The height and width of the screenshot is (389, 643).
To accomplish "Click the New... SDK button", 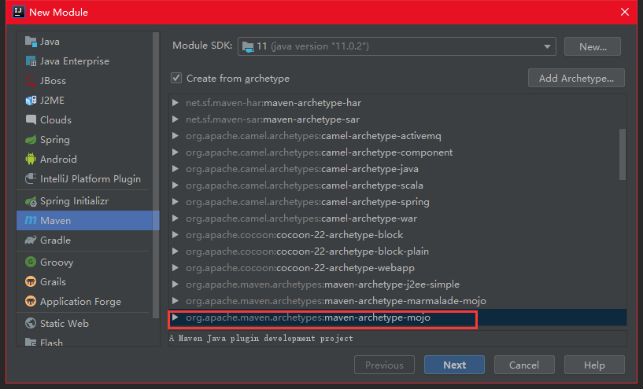I will coord(593,46).
